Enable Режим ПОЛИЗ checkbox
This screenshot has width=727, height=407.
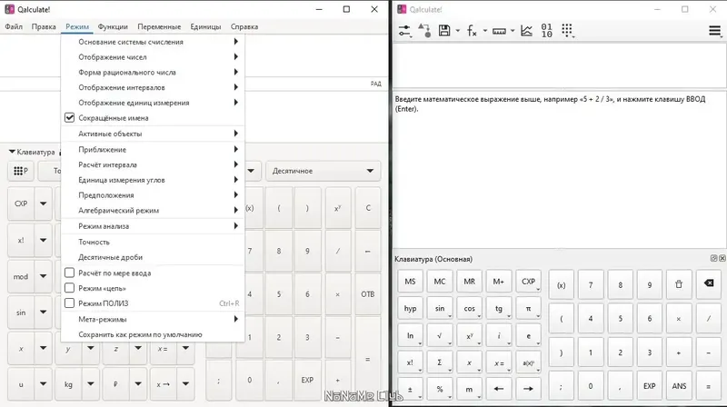[70, 303]
